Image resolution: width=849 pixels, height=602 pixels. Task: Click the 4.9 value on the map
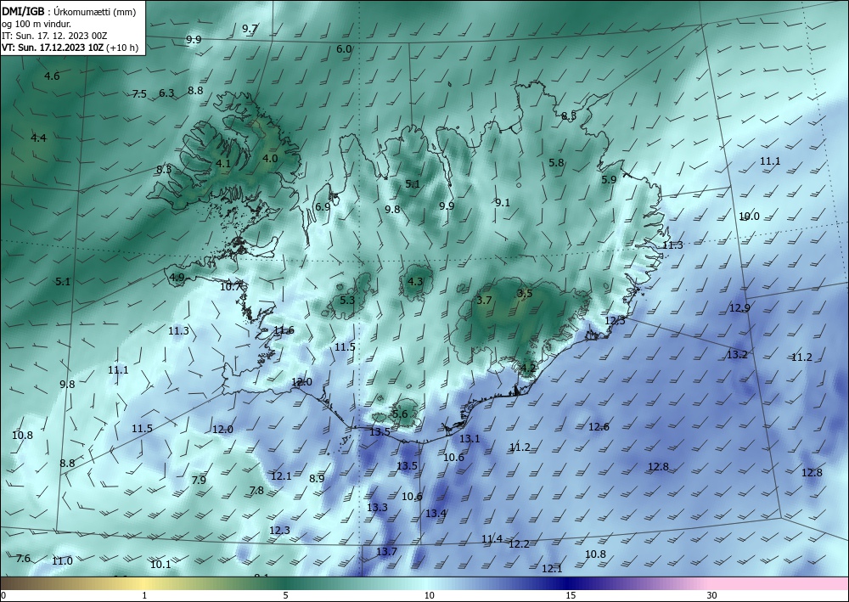[177, 277]
